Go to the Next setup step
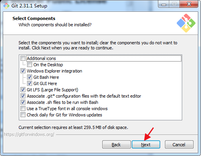This screenshot has width=201, height=156. [x=146, y=145]
